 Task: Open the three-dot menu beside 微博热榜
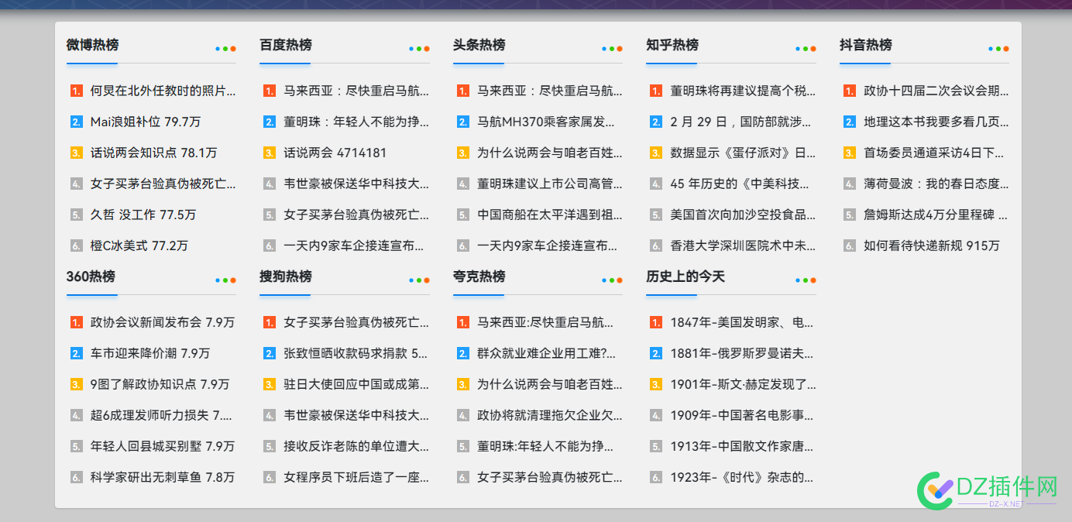click(x=225, y=49)
